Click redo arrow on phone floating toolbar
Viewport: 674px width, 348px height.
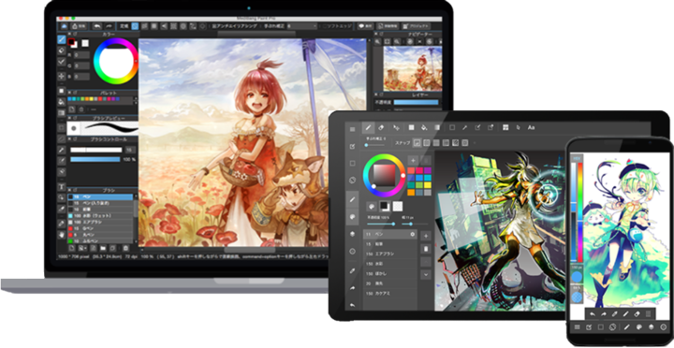604,313
